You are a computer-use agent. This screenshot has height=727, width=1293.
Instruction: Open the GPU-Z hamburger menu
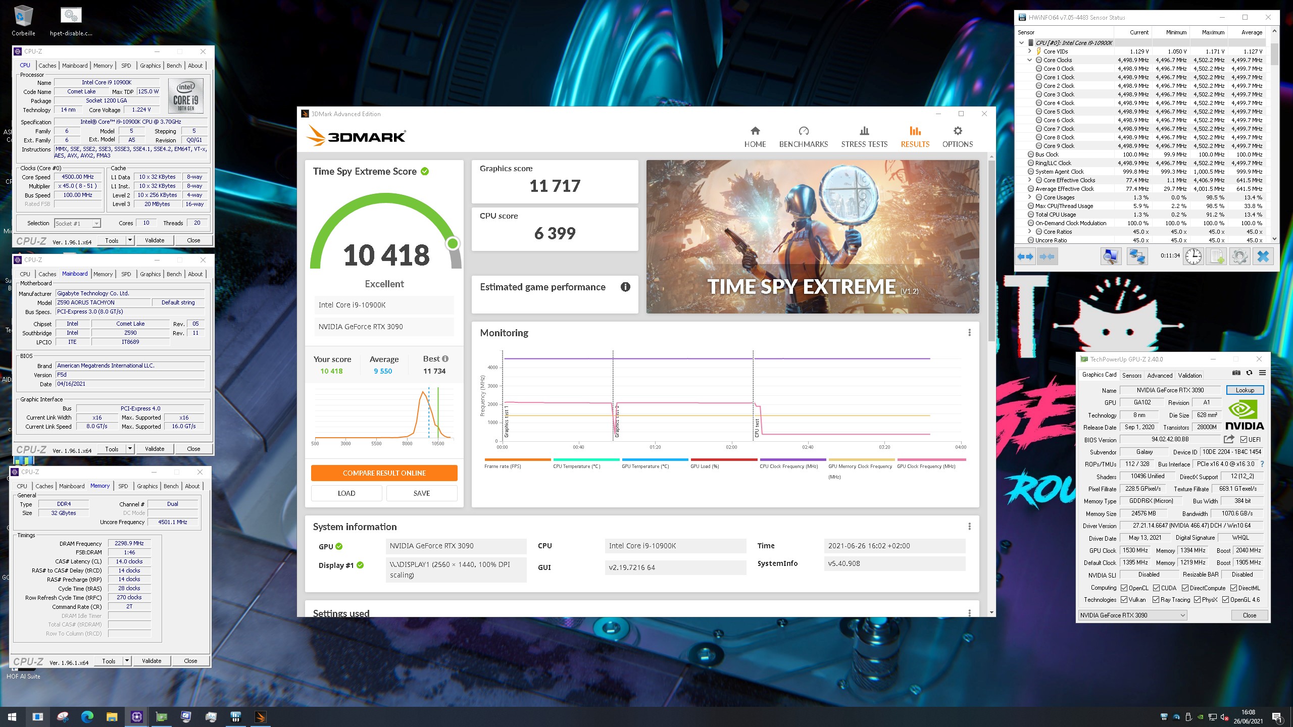pos(1262,373)
